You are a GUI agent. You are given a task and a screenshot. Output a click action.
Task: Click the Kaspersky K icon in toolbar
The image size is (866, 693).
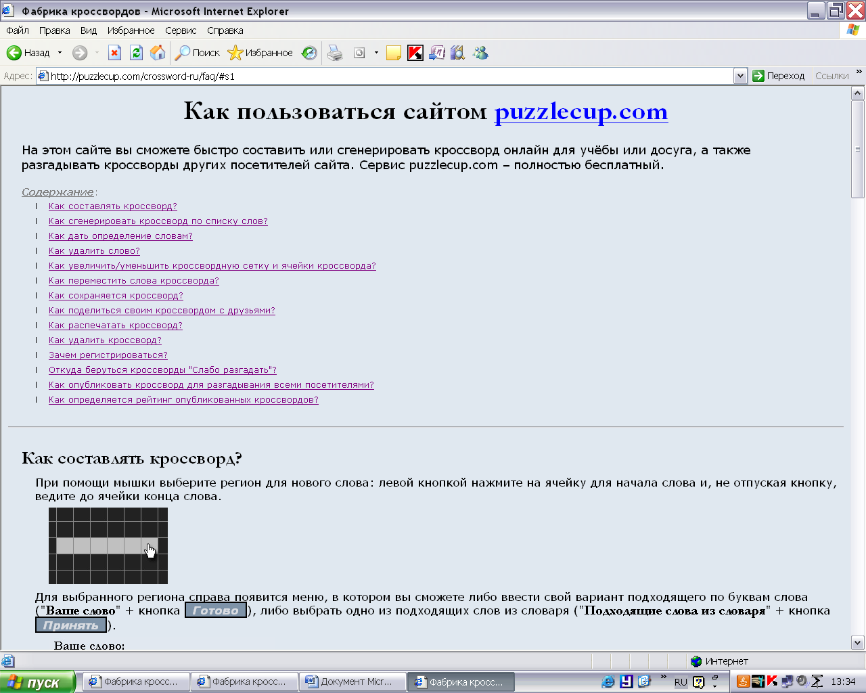click(415, 53)
